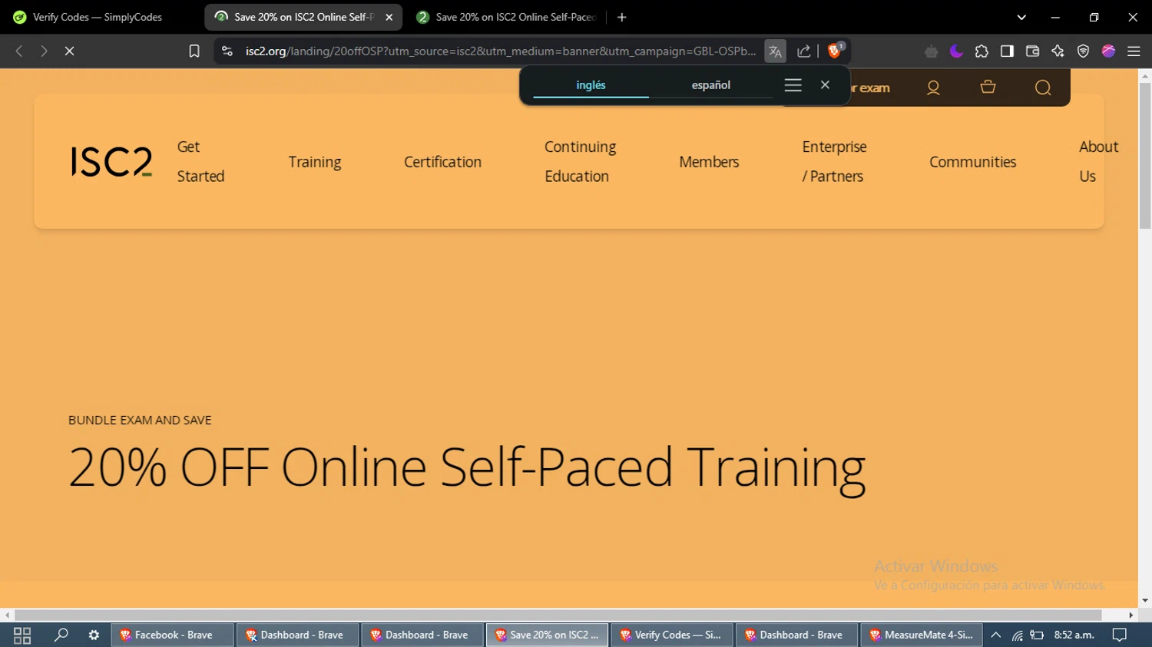Open Windows Task View icon
The image size is (1152, 647).
[x=22, y=635]
